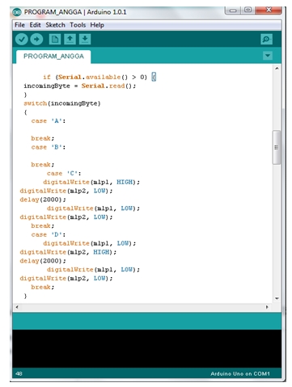
Task: Click the black console output area
Action: [146, 348]
